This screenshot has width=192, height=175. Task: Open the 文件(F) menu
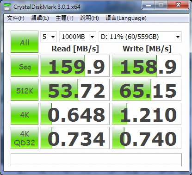(16, 18)
